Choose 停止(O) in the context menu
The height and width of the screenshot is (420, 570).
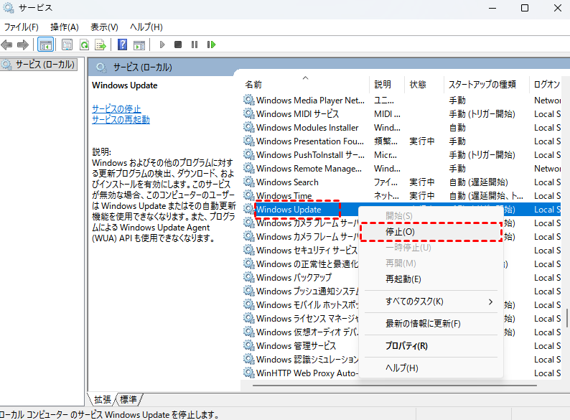(x=431, y=232)
